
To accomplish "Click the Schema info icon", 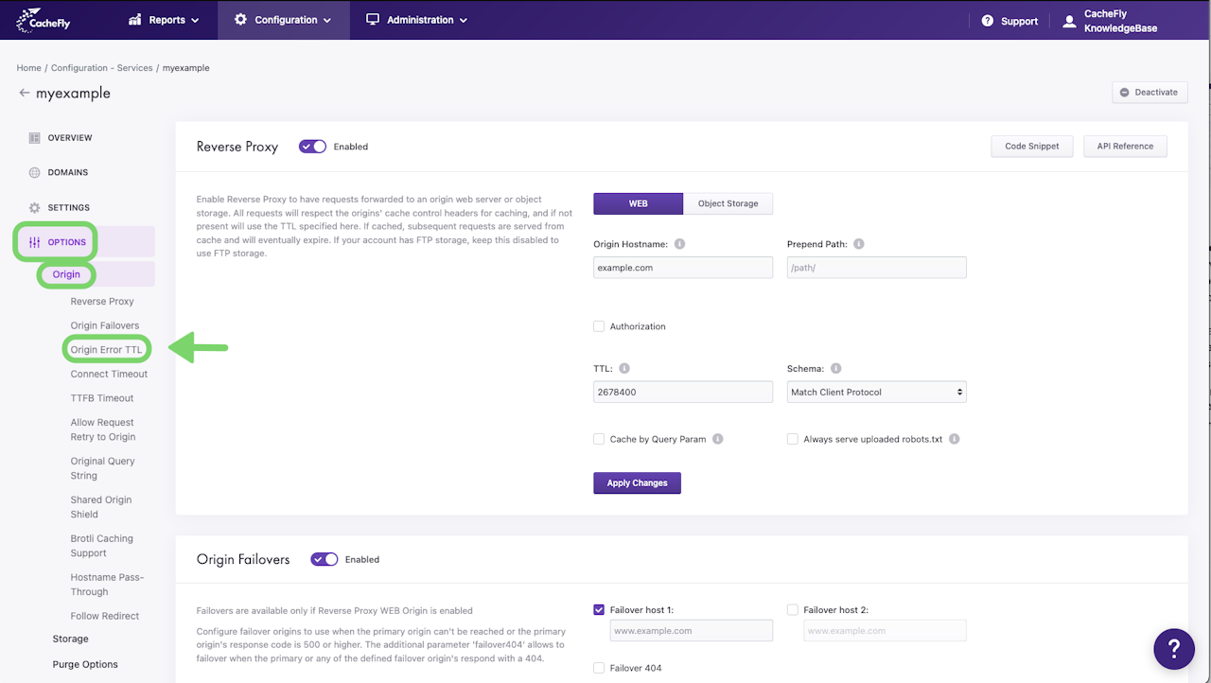I will 835,369.
